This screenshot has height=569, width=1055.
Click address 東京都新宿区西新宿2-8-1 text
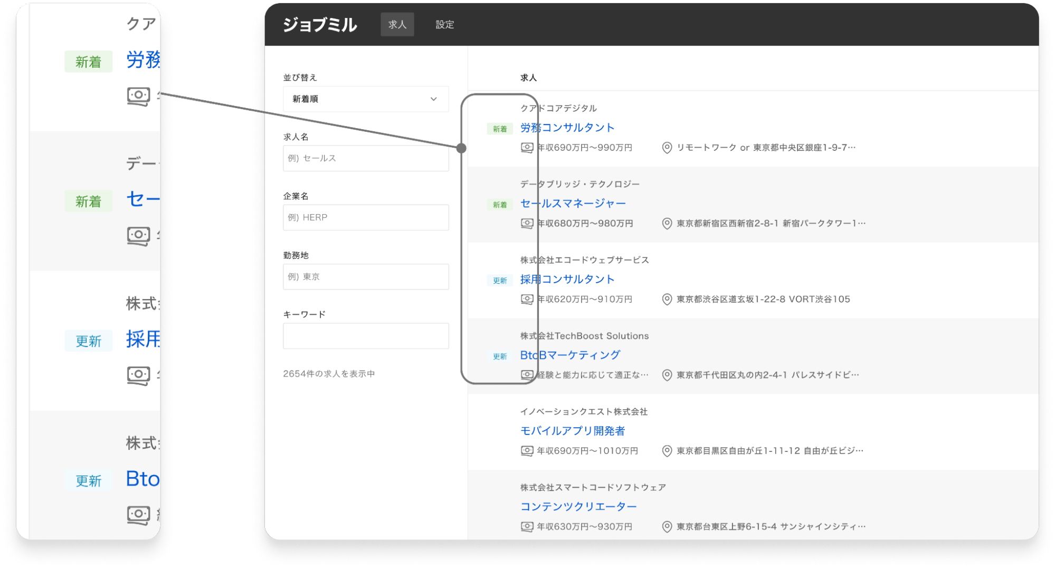[771, 224]
